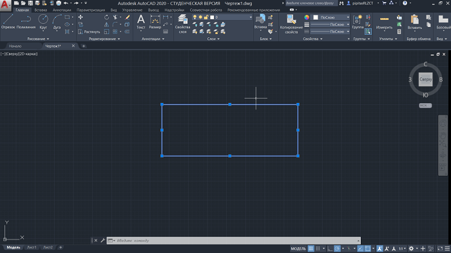Select the Полилиния polyline tool
Image resolution: width=451 pixels, height=253 pixels.
(x=26, y=21)
